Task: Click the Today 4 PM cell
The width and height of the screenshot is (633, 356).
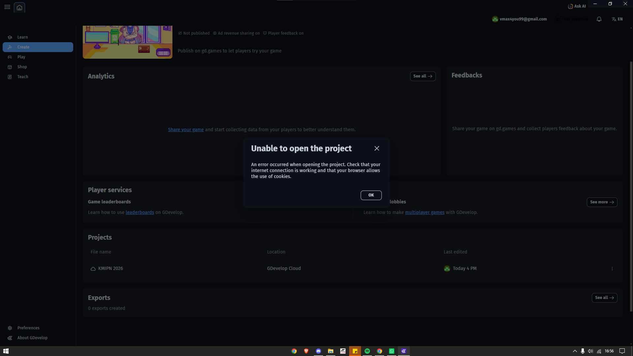Action: click(x=460, y=268)
